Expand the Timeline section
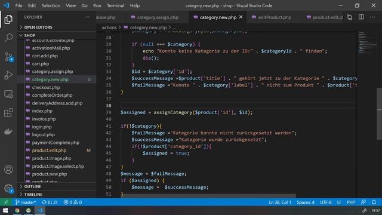Screen dimensions: 382x215 click(57, 194)
